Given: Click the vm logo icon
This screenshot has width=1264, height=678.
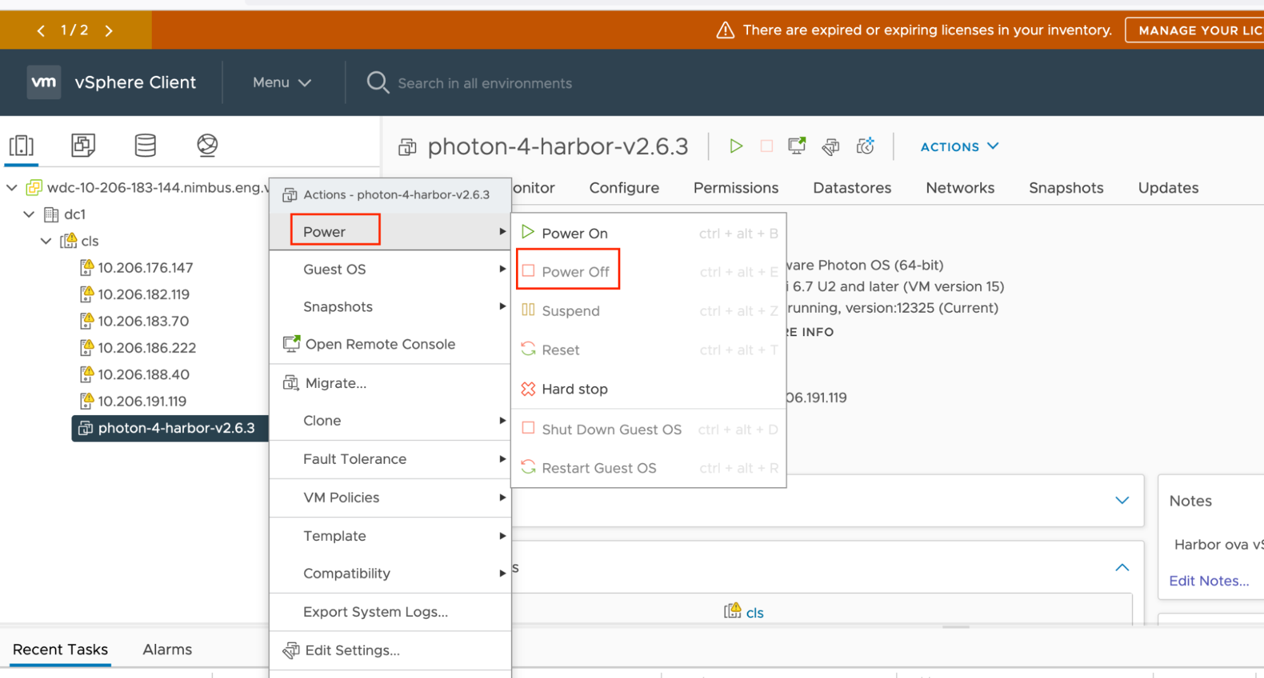Looking at the screenshot, I should (x=44, y=82).
